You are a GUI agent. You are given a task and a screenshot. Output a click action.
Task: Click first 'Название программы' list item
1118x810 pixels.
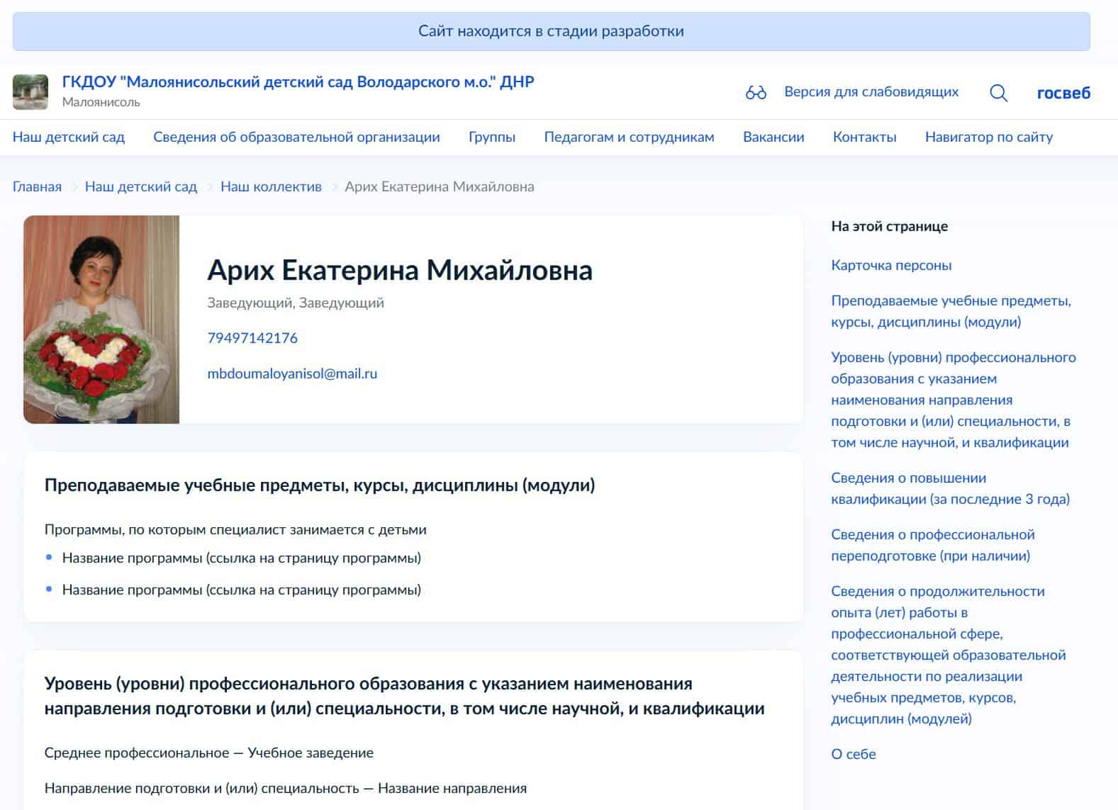click(242, 558)
